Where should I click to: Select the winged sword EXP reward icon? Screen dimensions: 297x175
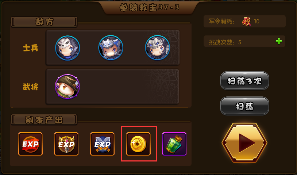tap(66, 144)
